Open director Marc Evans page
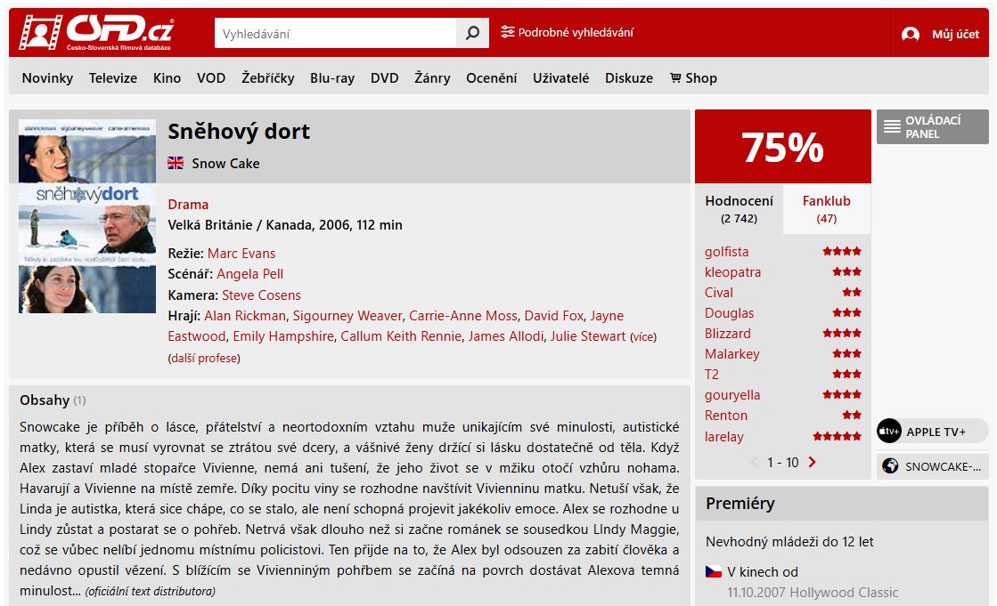The height and width of the screenshot is (606, 997). click(241, 254)
